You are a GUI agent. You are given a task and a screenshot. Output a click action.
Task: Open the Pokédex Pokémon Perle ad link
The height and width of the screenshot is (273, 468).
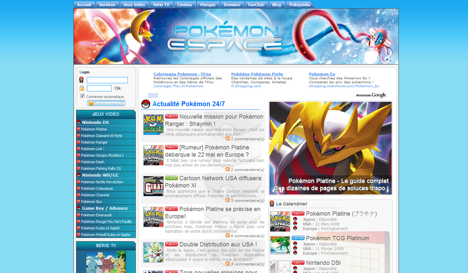pyautogui.click(x=257, y=74)
